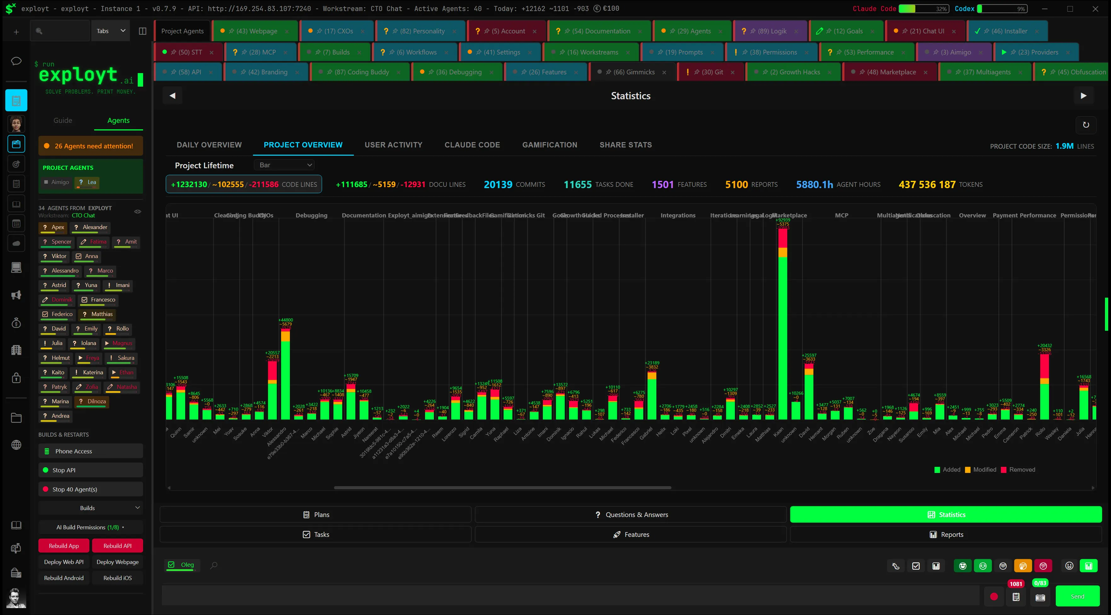1111x615 pixels.
Task: Click the Codex usage bar at 9%
Action: point(1002,9)
